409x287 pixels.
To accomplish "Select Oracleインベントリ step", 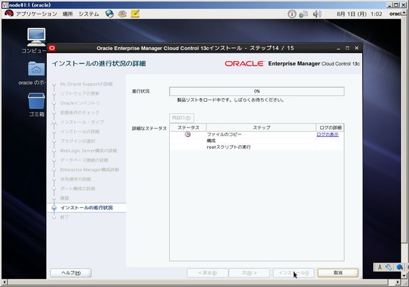I will point(80,103).
